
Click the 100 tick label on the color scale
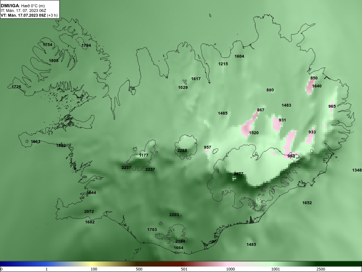[94, 269]
